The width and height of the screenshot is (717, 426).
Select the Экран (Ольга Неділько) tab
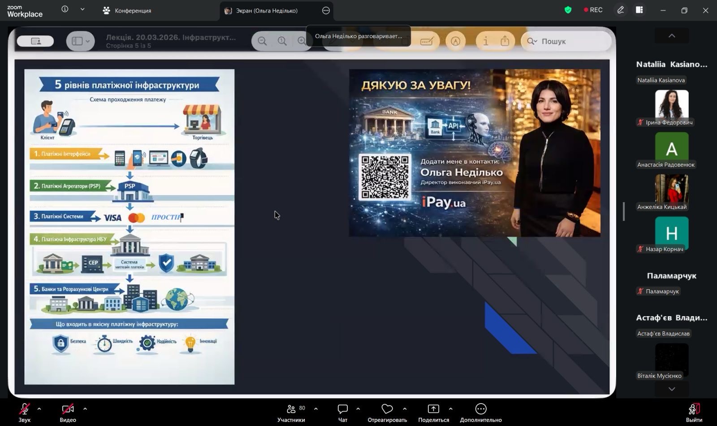(267, 10)
